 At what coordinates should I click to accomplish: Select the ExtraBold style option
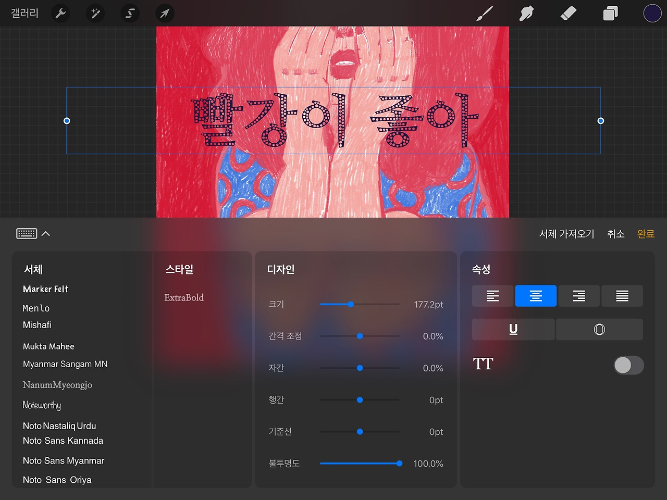183,297
